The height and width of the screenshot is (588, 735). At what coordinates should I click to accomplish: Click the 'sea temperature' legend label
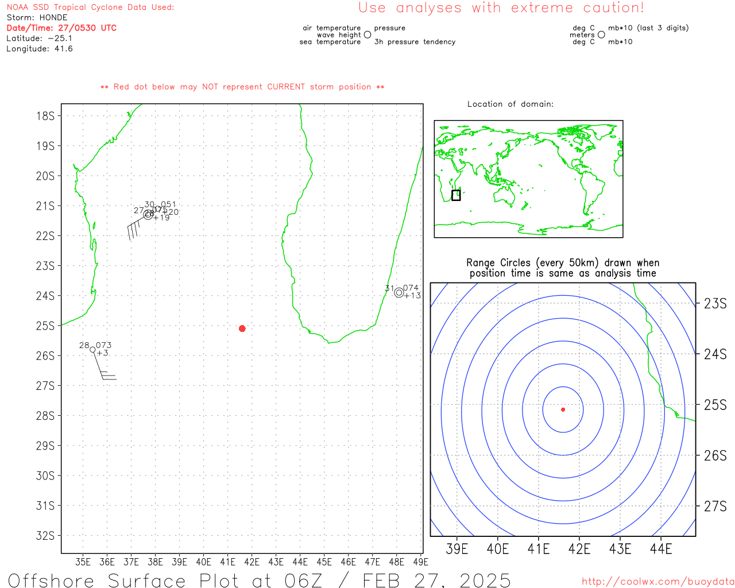[330, 42]
